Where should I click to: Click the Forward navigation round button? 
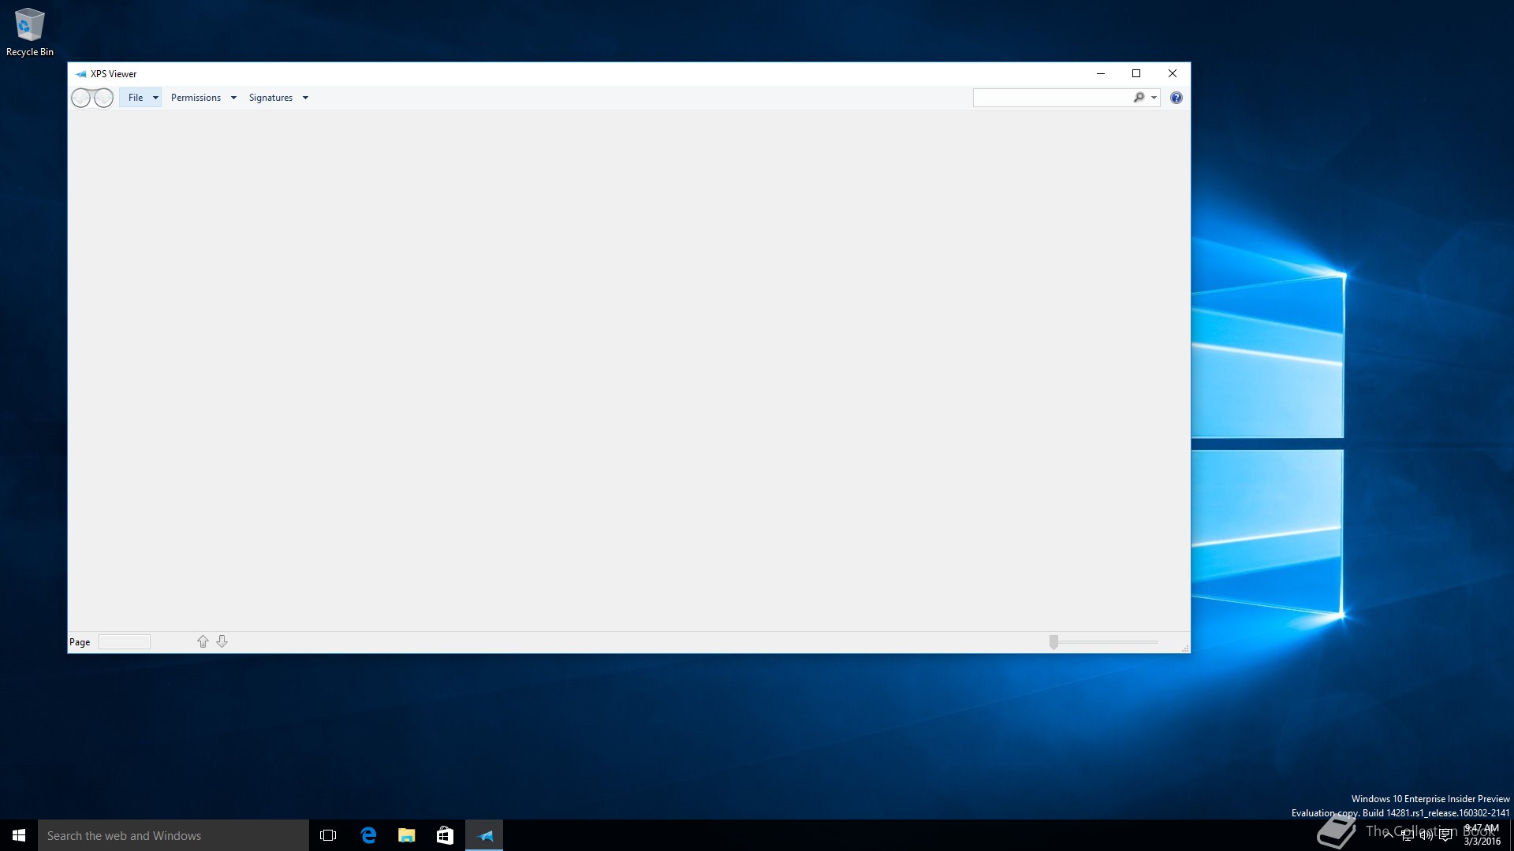103,98
